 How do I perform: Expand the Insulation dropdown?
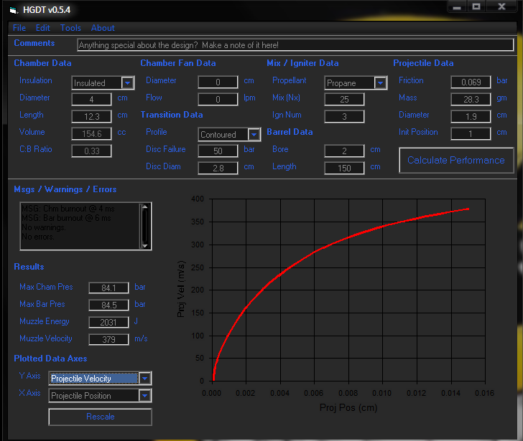coord(128,83)
